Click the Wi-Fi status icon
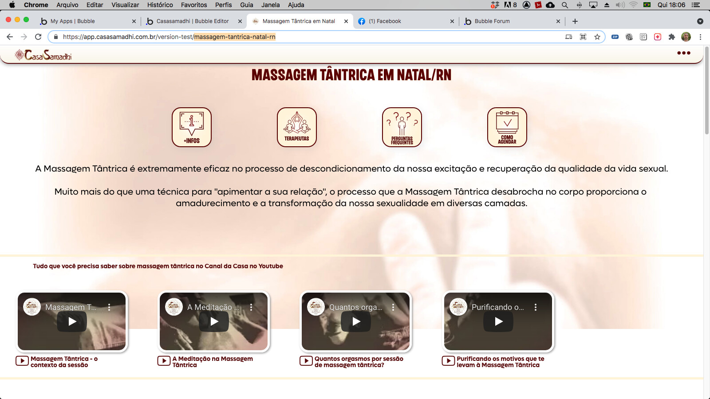The height and width of the screenshot is (399, 710). (x=634, y=5)
